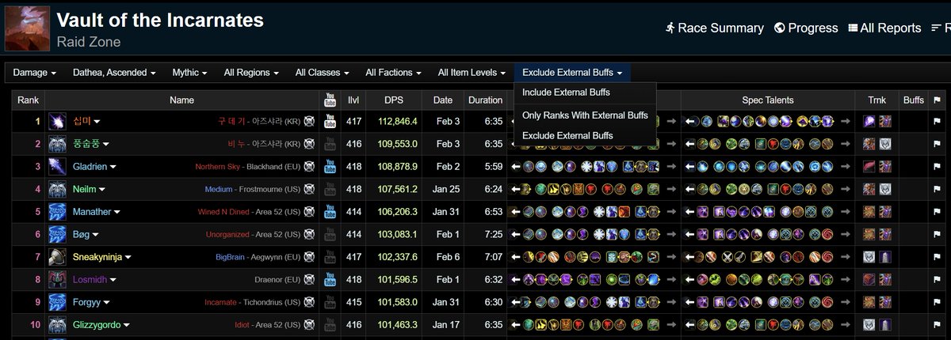Click Gladrien's class spec icon

click(x=58, y=167)
